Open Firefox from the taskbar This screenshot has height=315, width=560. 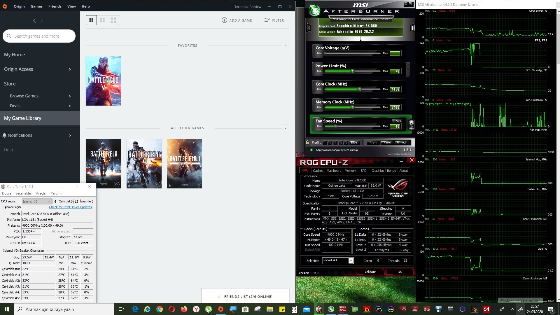pos(184,309)
